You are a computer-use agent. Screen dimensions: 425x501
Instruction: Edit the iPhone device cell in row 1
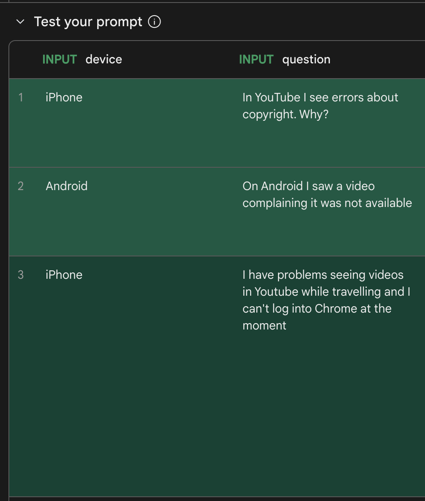[64, 98]
